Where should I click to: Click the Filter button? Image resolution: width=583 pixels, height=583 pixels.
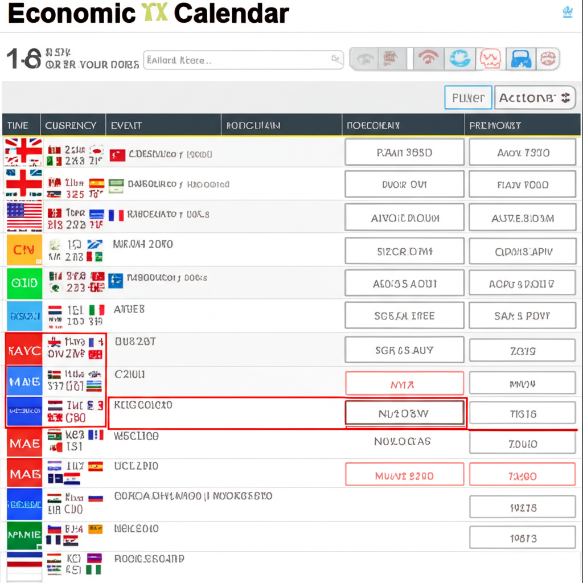(468, 98)
